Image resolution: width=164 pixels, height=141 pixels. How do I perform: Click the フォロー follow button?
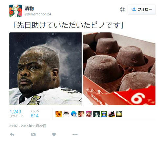pyautogui.click(x=142, y=9)
